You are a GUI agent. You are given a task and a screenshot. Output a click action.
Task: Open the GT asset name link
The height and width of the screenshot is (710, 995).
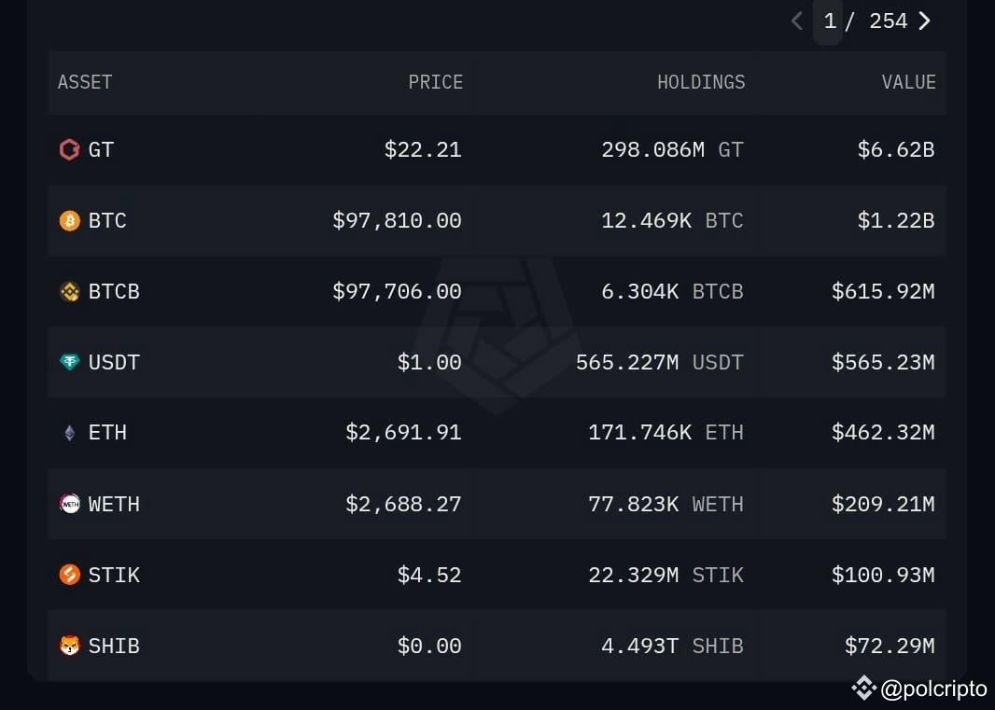click(101, 149)
